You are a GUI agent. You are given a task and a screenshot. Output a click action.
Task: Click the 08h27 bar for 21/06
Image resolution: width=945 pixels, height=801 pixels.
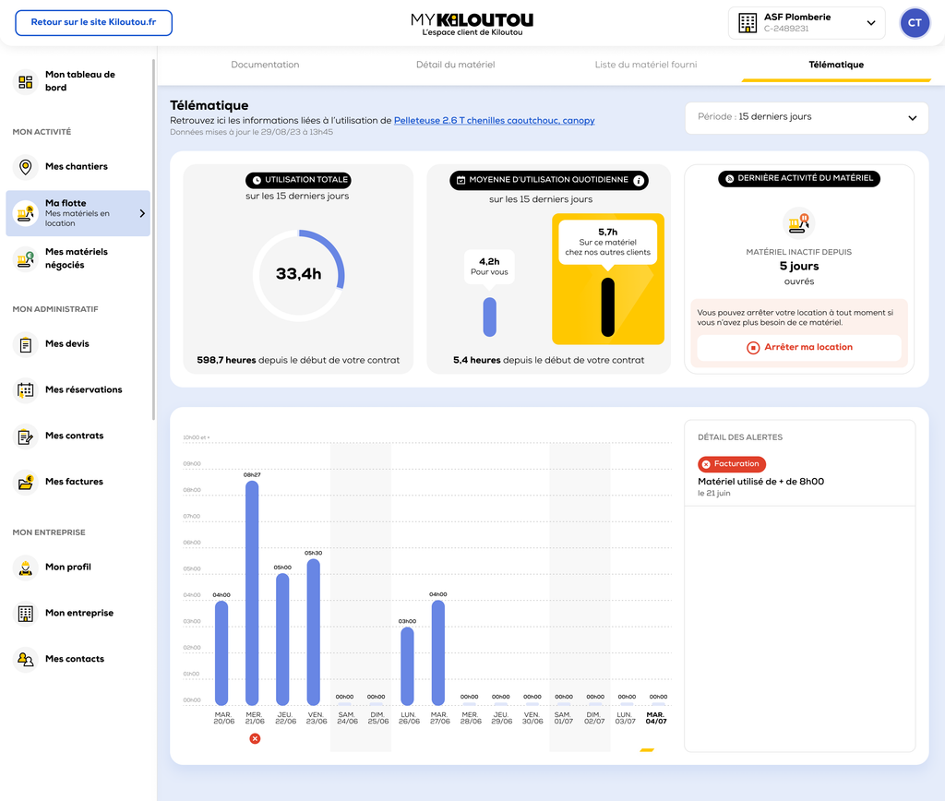coord(252,591)
